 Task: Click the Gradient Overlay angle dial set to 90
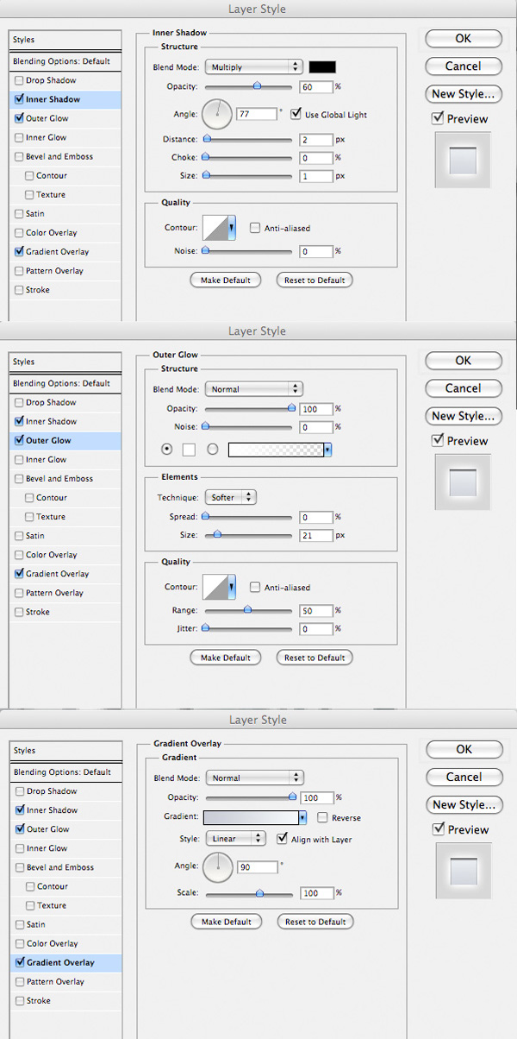point(217,867)
